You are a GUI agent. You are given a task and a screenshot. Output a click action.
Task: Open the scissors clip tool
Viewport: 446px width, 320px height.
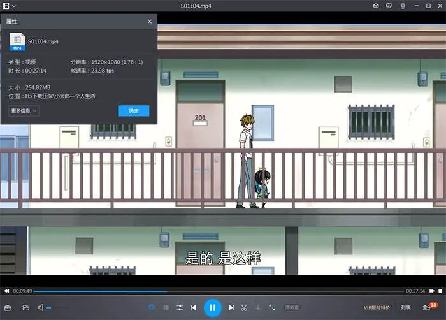pos(244,307)
